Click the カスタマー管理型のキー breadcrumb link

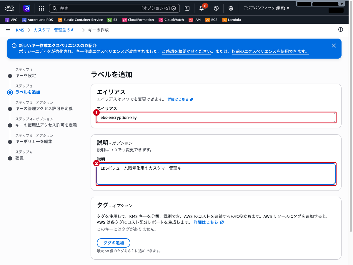(x=56, y=30)
